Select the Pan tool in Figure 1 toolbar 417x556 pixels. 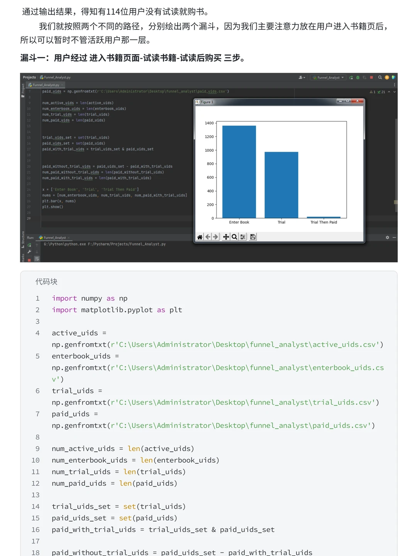[226, 237]
